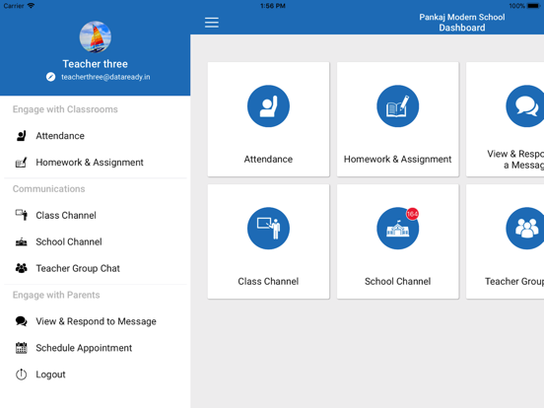Tap the Homework & Assignment tile label
The height and width of the screenshot is (408, 544).
pos(397,160)
